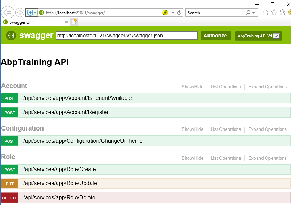
Task: Refresh the page with reload icon
Action: 179,13
